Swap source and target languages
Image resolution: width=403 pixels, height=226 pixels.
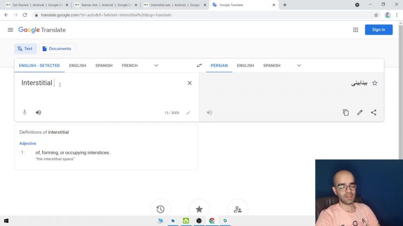pyautogui.click(x=199, y=66)
